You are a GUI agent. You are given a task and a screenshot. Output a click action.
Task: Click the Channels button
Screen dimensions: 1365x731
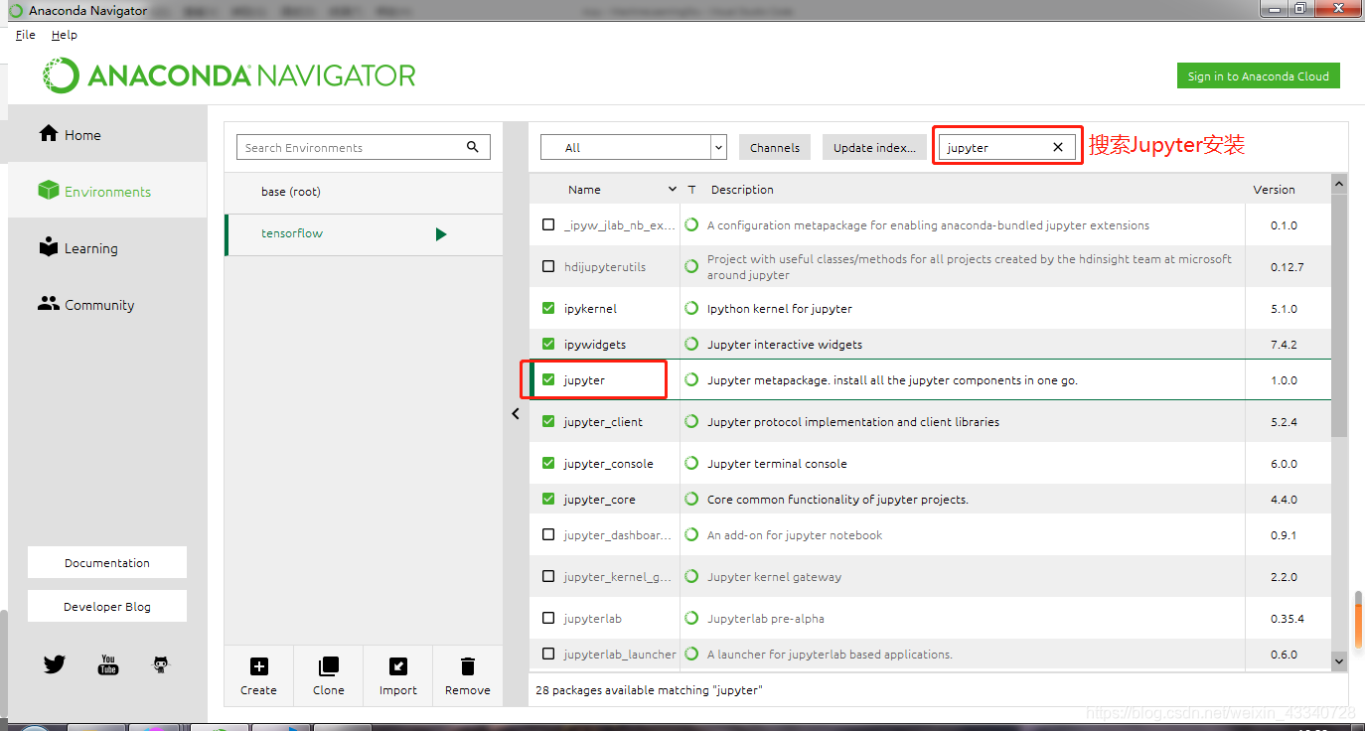point(775,147)
